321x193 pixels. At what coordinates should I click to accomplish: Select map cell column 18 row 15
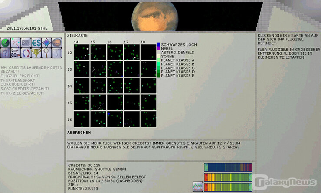coord(148,102)
